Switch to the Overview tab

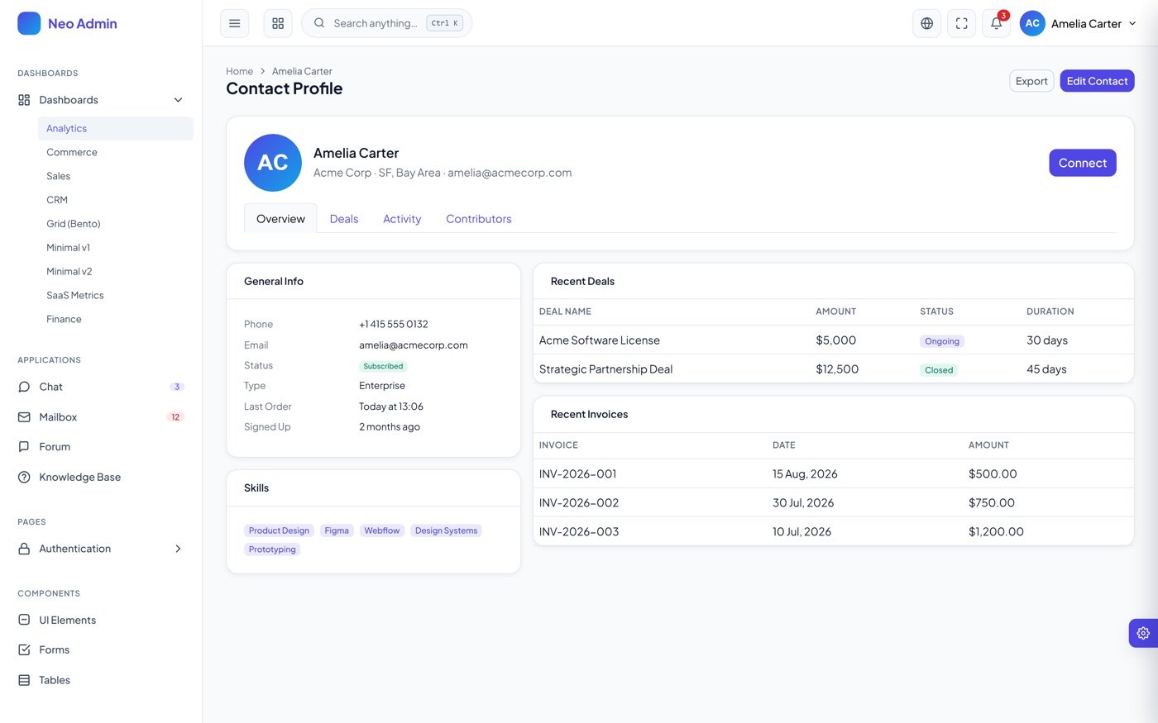tap(280, 219)
